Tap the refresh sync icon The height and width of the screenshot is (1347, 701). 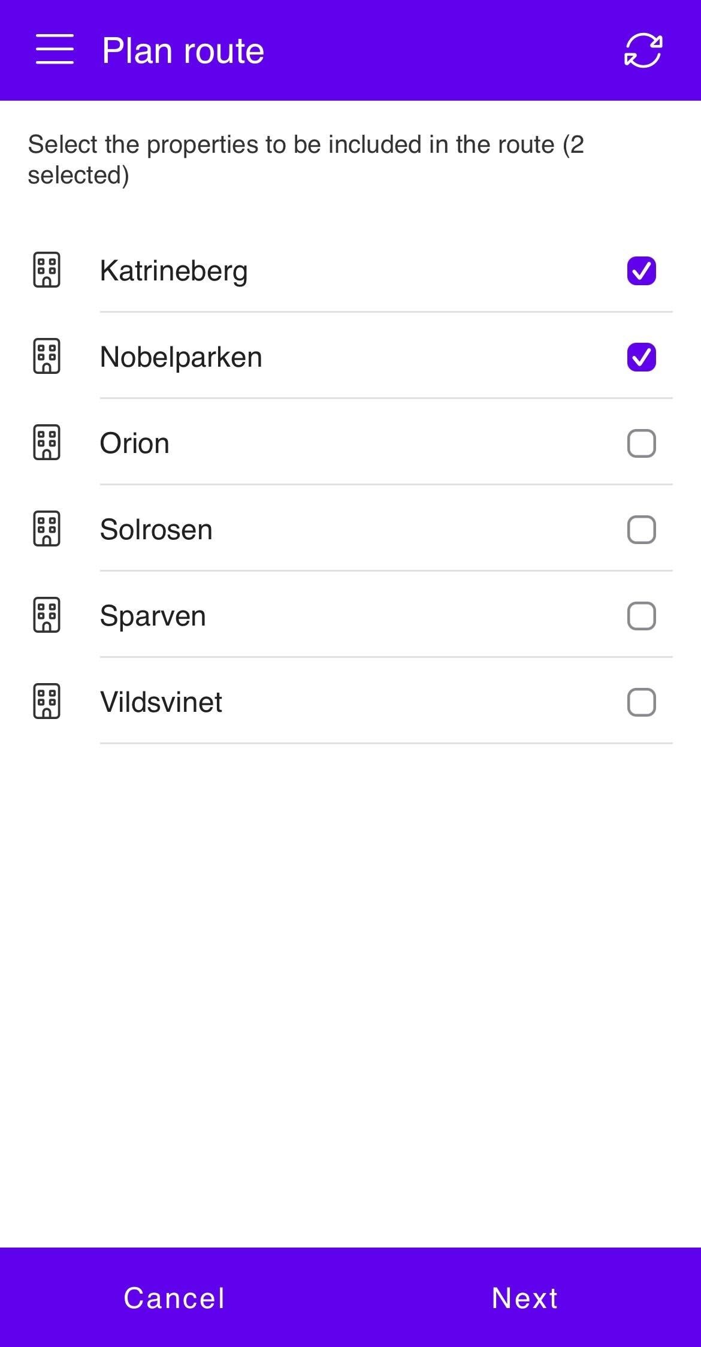pos(643,50)
